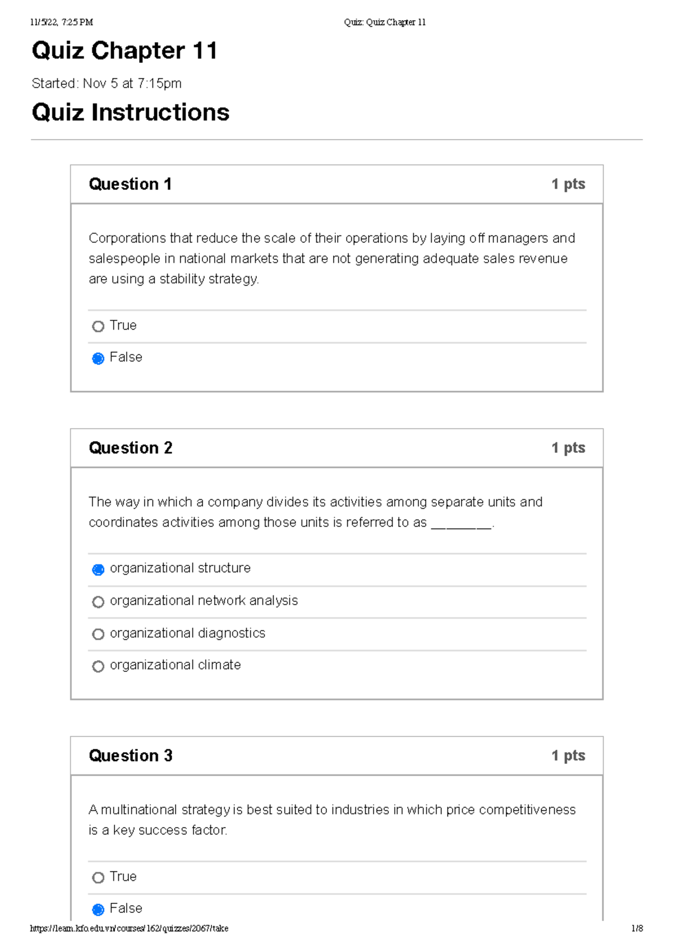Click the page number 1/8 indicator
The width and height of the screenshot is (673, 951).
[x=638, y=938]
